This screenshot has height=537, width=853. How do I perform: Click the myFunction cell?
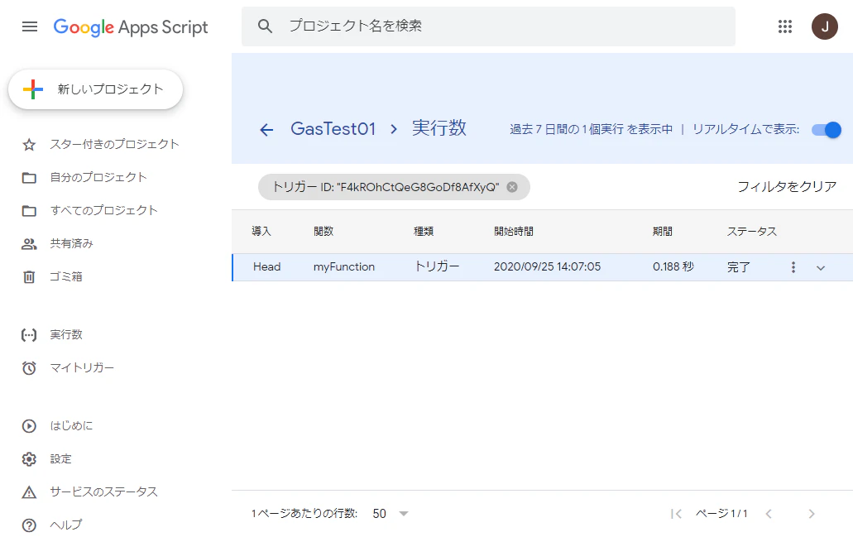click(344, 267)
